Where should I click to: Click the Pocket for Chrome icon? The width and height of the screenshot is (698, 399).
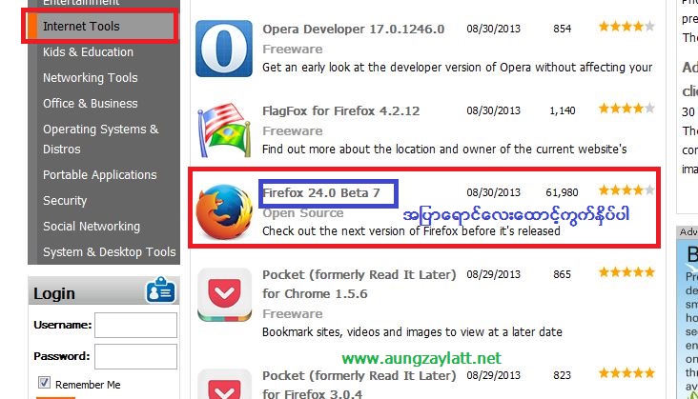pyautogui.click(x=225, y=294)
